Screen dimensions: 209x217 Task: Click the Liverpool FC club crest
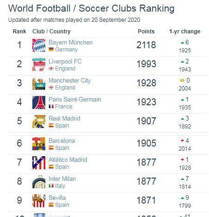(x=39, y=64)
